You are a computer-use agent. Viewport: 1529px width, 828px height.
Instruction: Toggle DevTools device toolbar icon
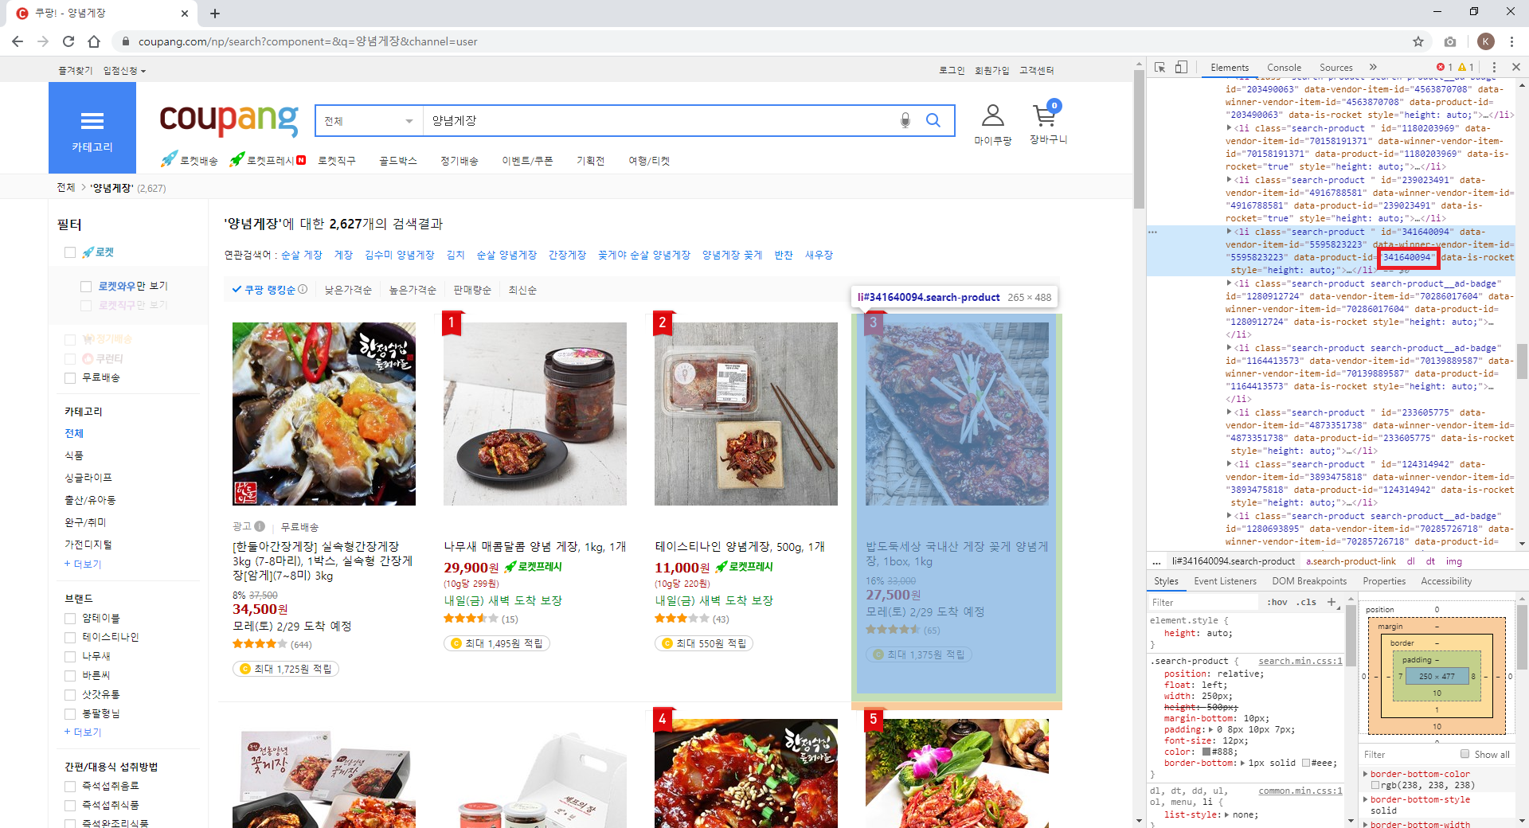1182,67
